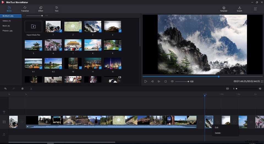Click the scissors split icon

click(31, 89)
